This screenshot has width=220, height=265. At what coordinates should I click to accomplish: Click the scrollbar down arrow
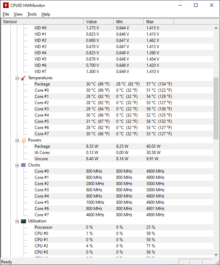(x=216, y=254)
